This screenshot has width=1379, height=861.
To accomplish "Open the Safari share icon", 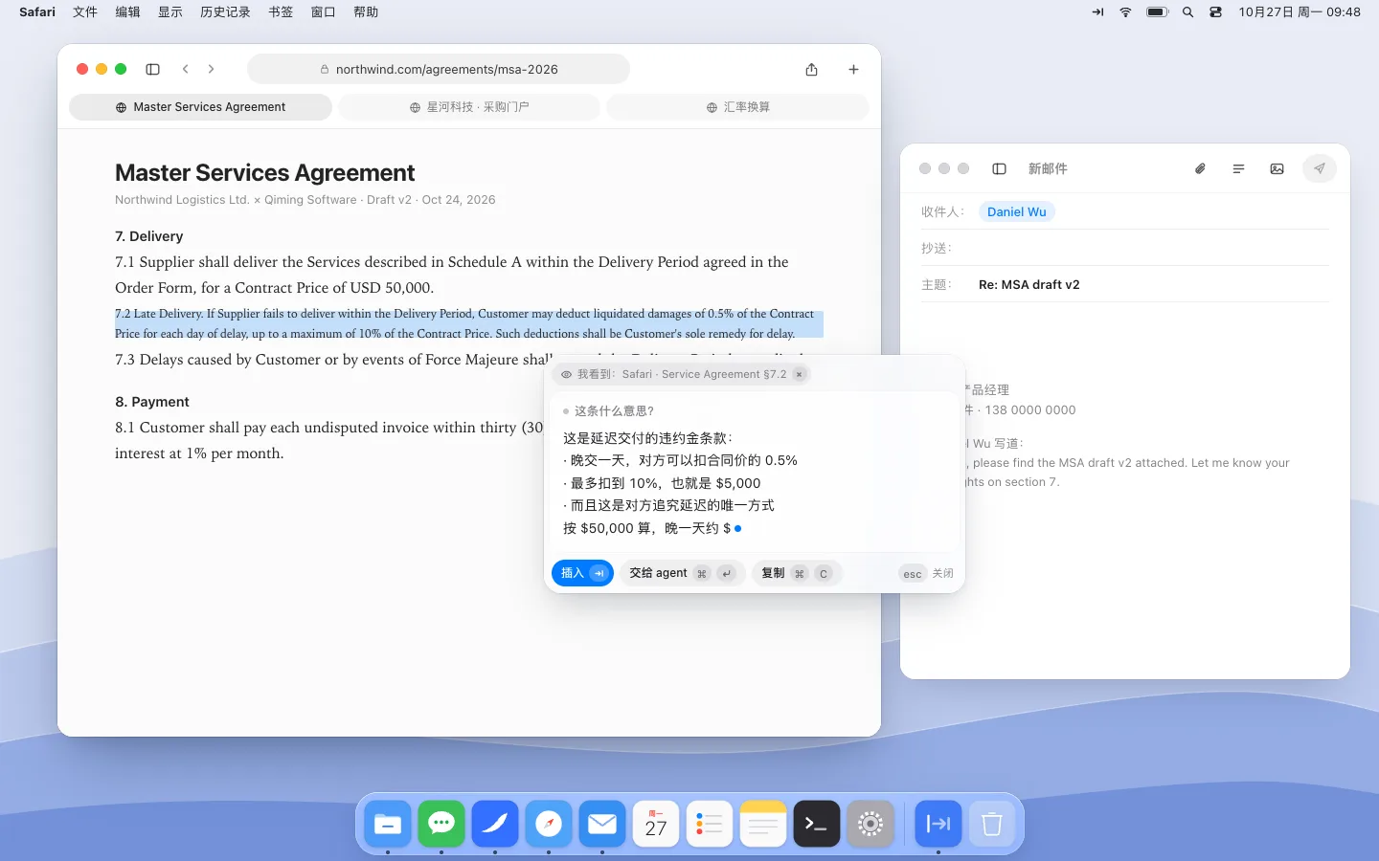I will (x=811, y=69).
